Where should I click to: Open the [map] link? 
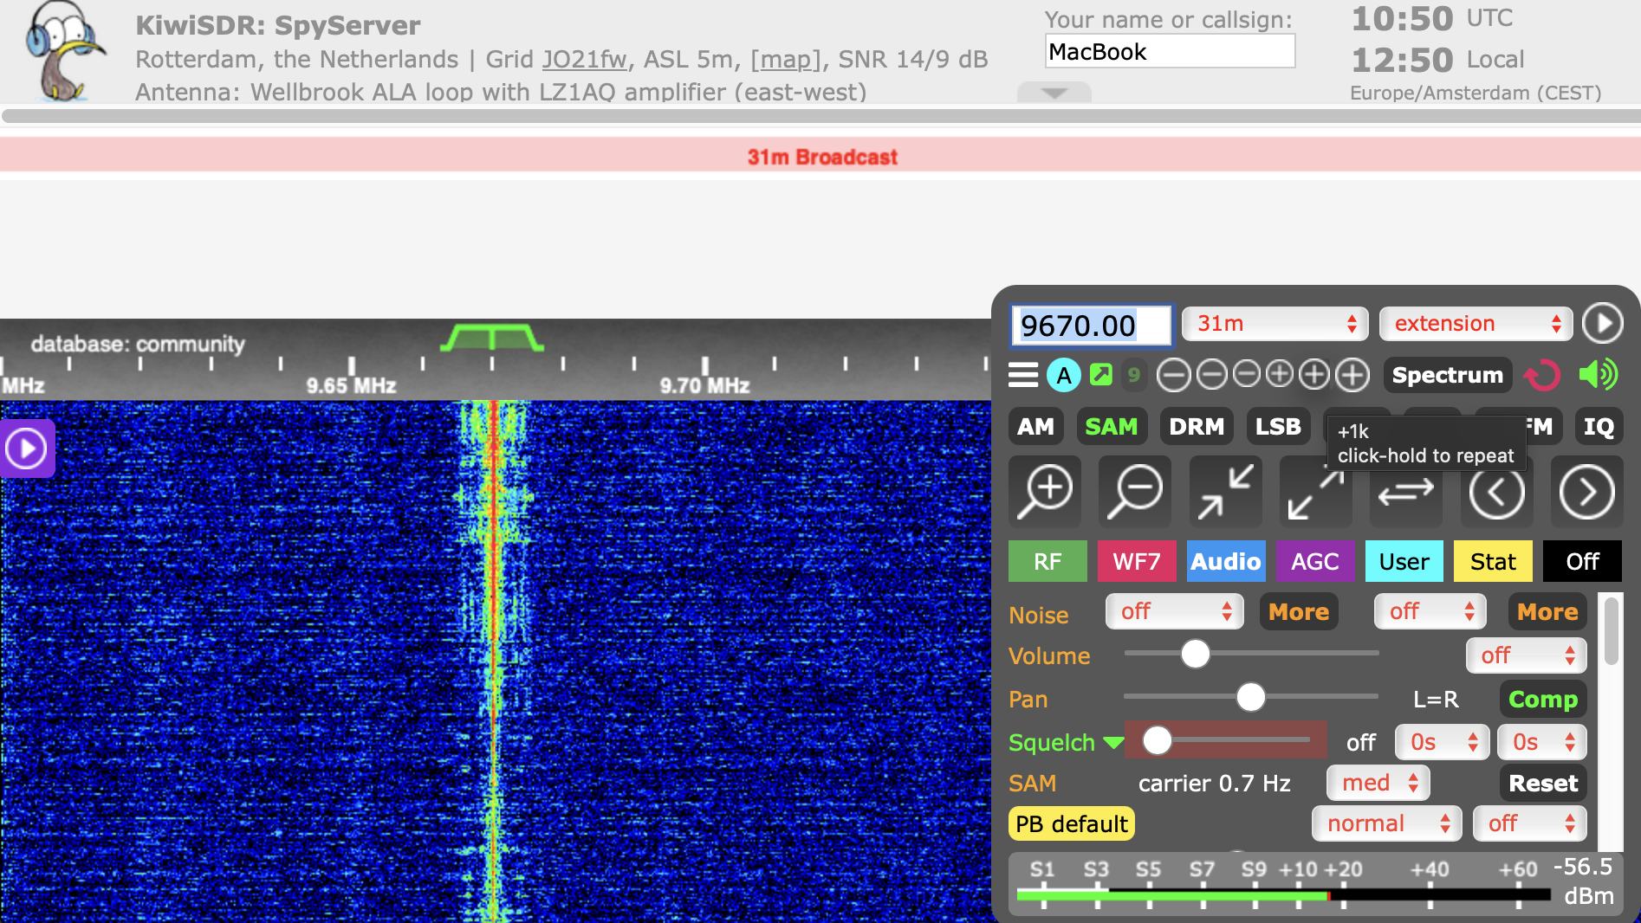(x=785, y=59)
